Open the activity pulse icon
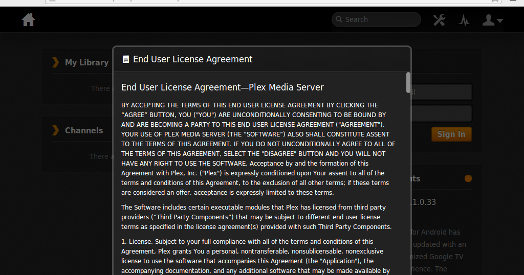Viewport: 524px width, 275px height. click(464, 20)
